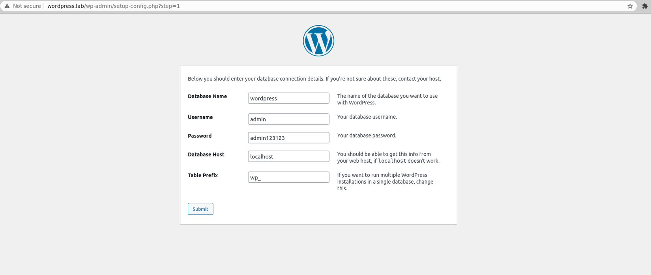Click the "Password" field label
The height and width of the screenshot is (275, 651).
point(200,136)
